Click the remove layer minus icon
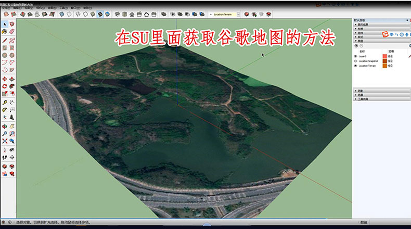Screen dimensions: 411x229 361,46
